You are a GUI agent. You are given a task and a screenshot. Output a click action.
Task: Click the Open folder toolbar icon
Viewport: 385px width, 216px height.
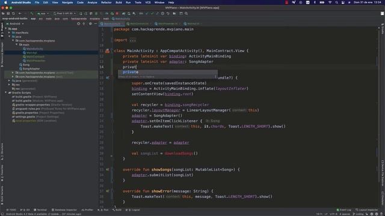(3, 13)
